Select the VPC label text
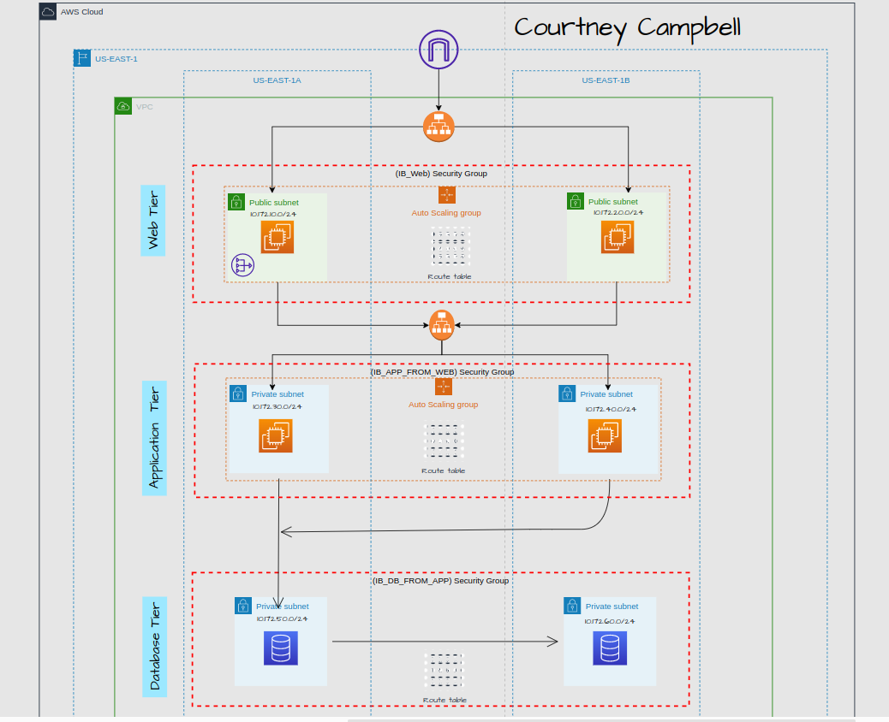Image resolution: width=889 pixels, height=722 pixels. [x=145, y=106]
